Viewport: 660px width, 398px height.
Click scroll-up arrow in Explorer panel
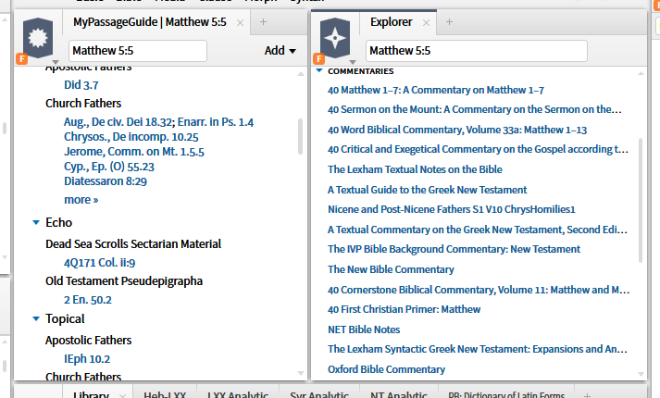point(641,73)
